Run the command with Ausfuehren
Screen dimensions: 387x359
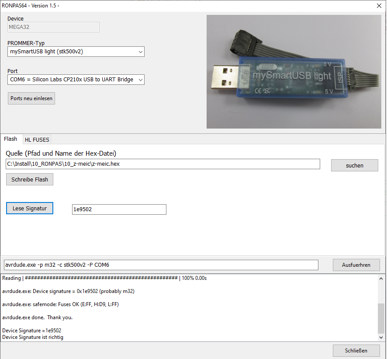pyautogui.click(x=356, y=265)
